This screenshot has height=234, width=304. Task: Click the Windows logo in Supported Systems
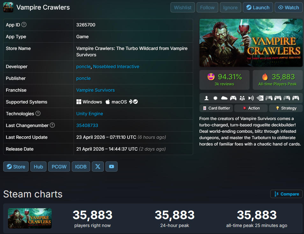point(79,102)
